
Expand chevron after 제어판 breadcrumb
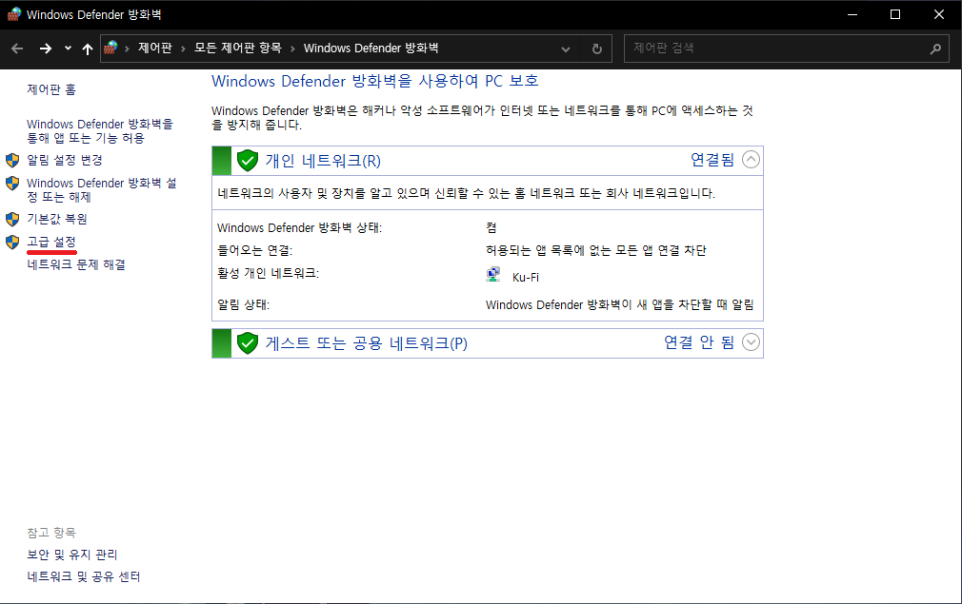[183, 49]
